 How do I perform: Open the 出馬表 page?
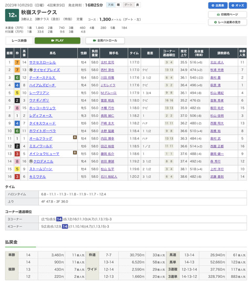[x=218, y=6]
